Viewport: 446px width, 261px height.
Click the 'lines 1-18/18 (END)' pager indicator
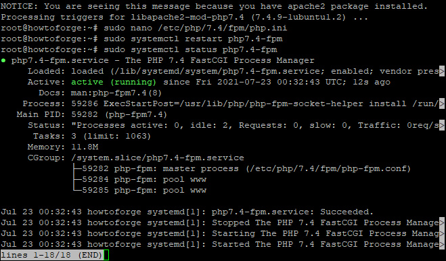point(51,255)
